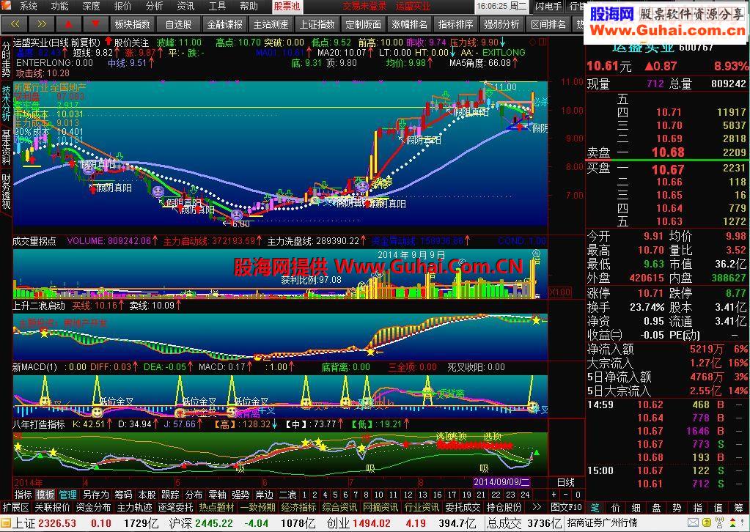Open the 系统 menu
The height and width of the screenshot is (532, 750).
click(28, 6)
